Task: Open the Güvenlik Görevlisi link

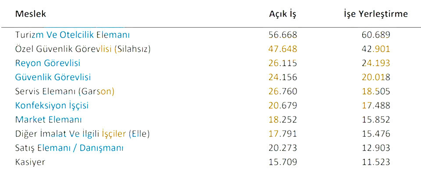Action: coord(53,77)
